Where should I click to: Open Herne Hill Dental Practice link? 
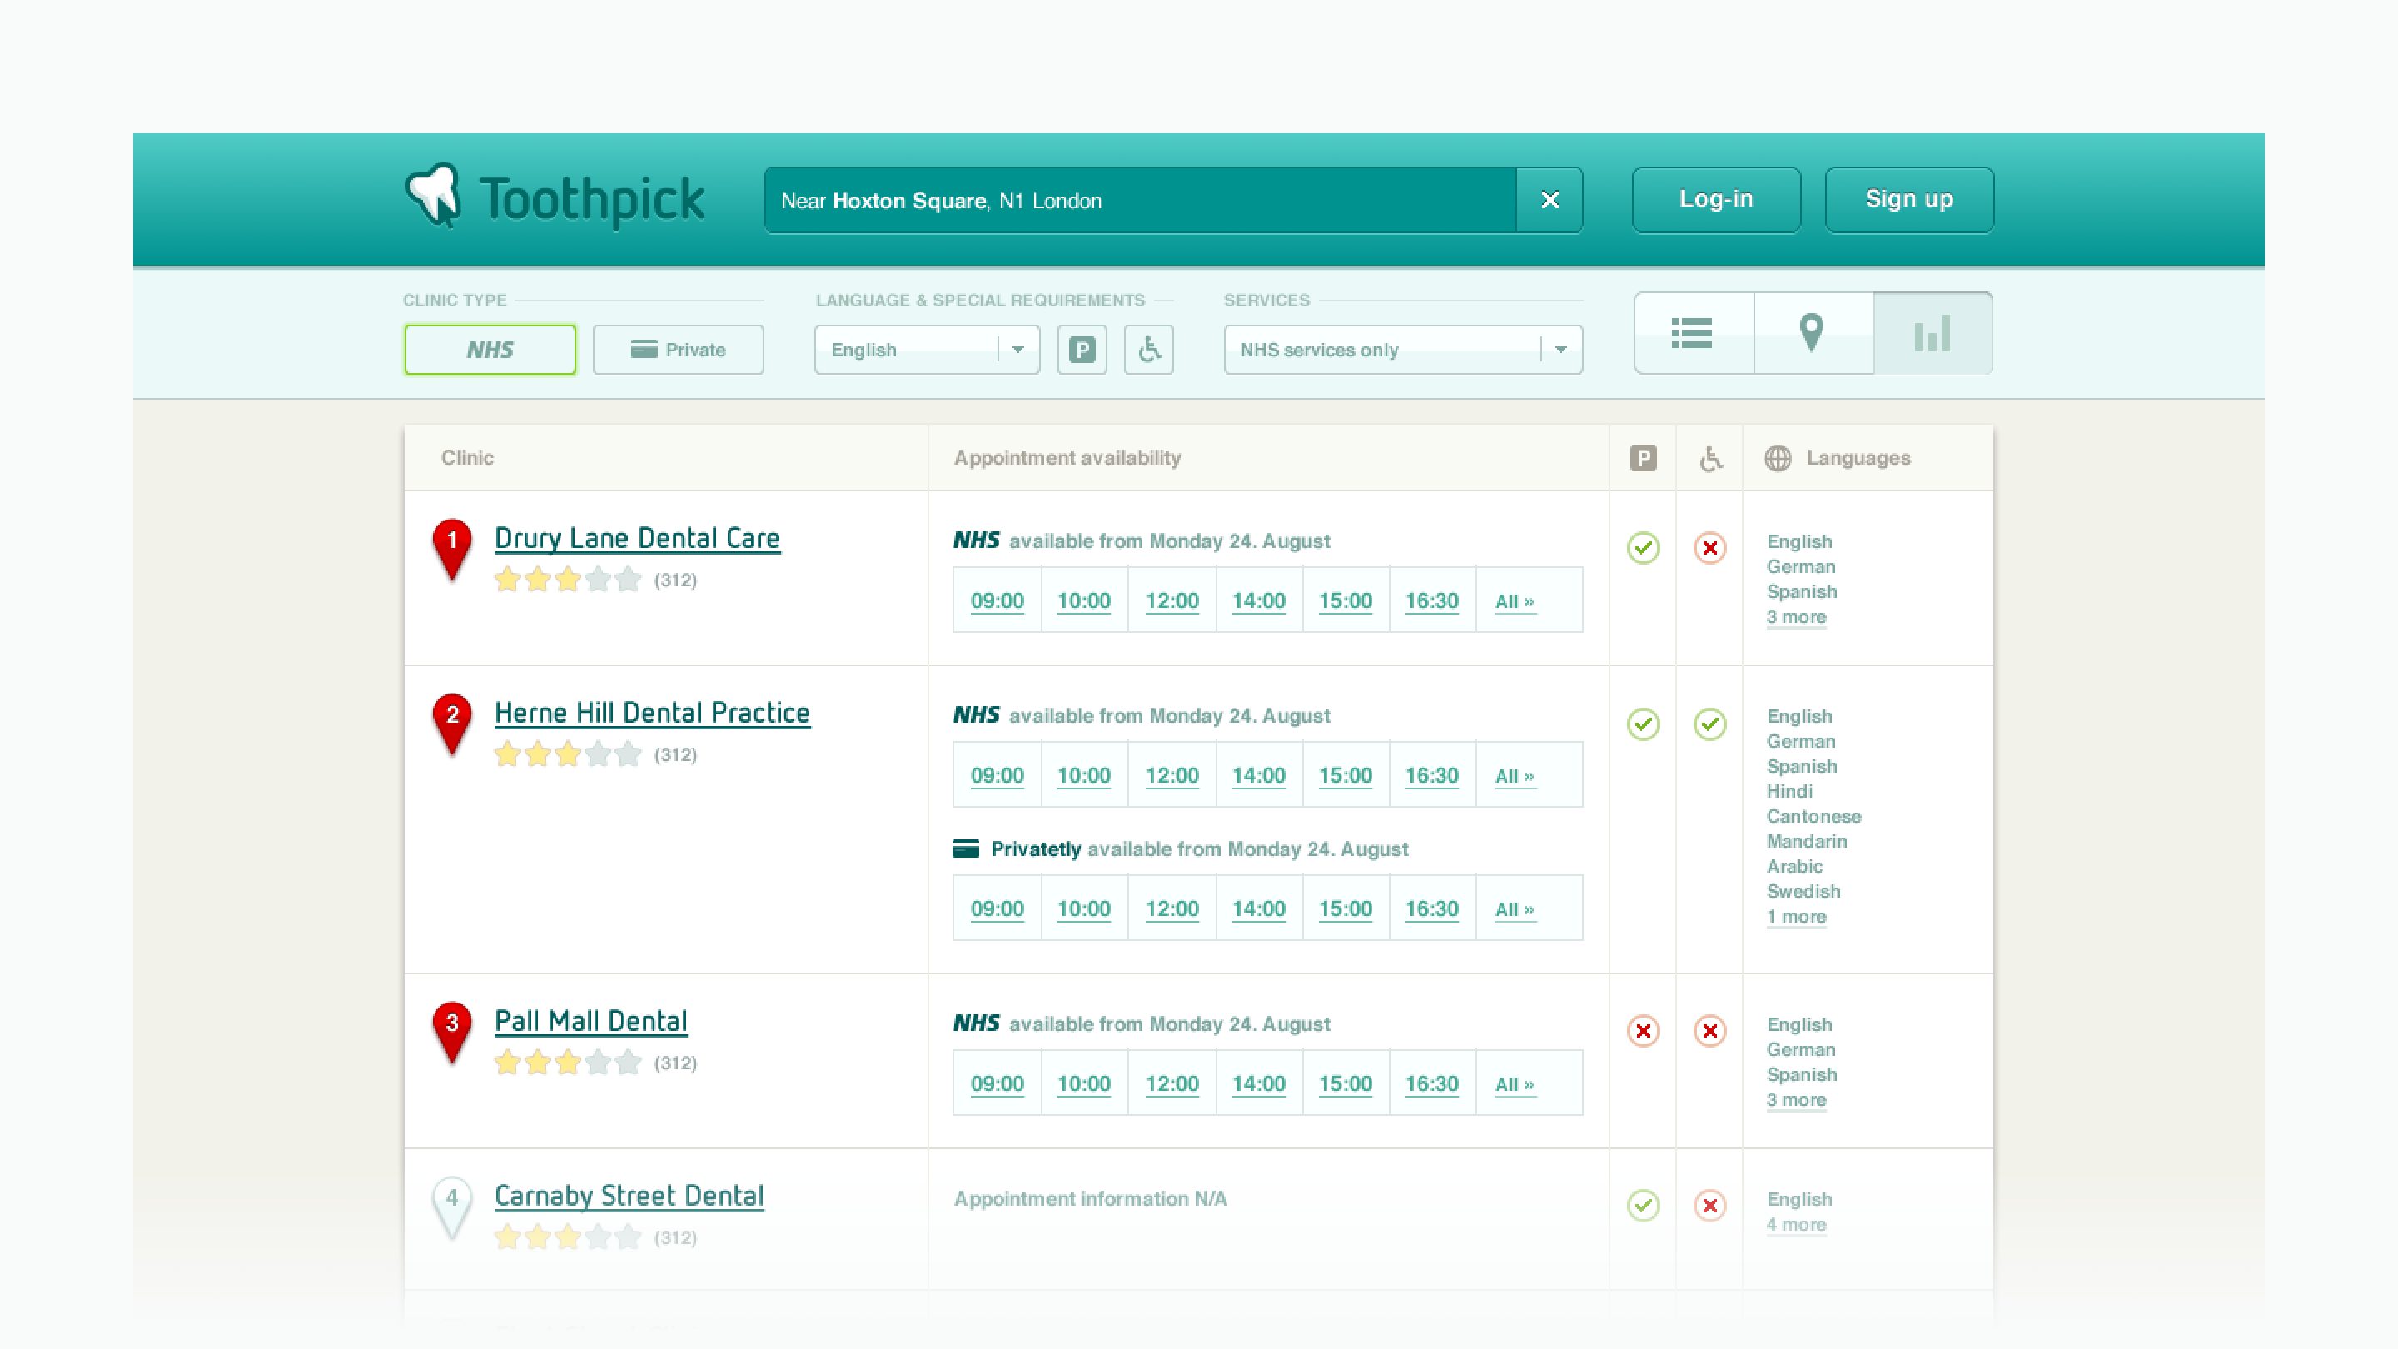652,713
